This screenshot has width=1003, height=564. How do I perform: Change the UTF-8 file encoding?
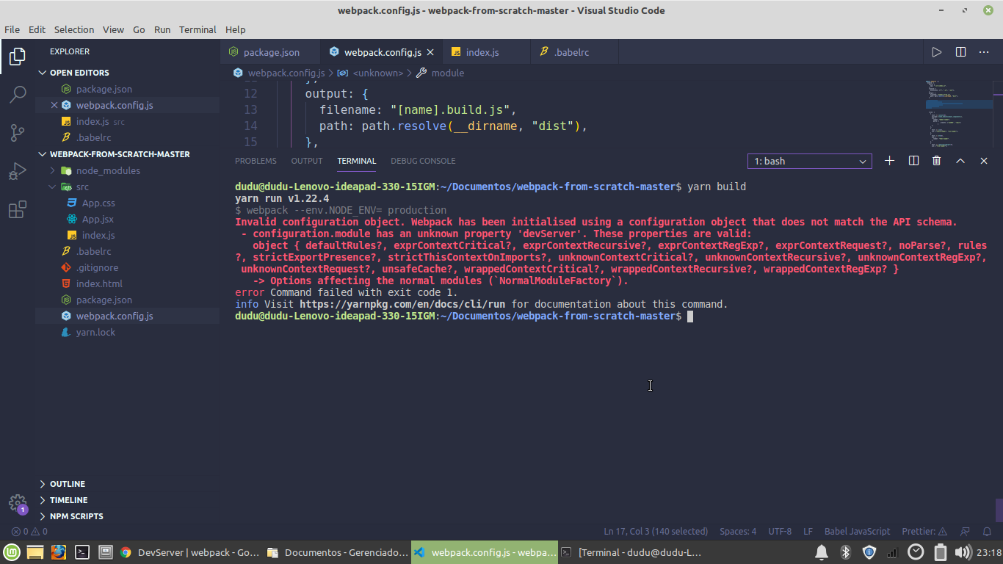pyautogui.click(x=780, y=531)
